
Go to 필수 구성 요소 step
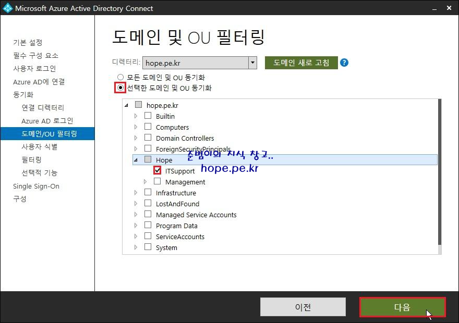(x=35, y=56)
